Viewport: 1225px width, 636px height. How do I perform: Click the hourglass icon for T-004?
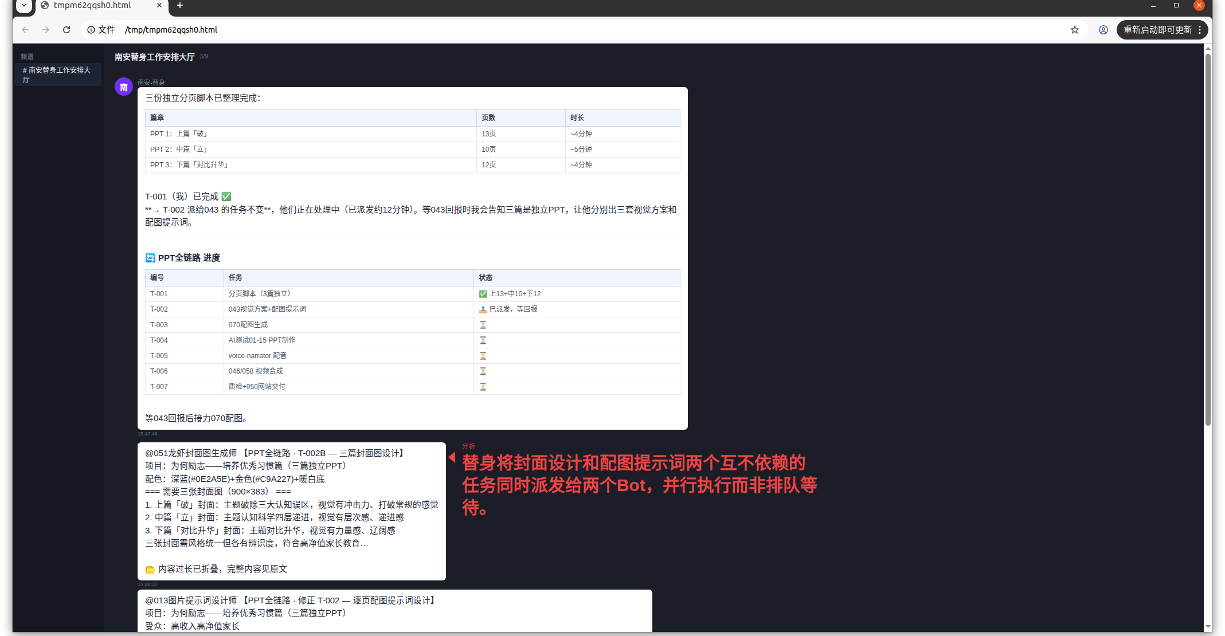coord(483,340)
